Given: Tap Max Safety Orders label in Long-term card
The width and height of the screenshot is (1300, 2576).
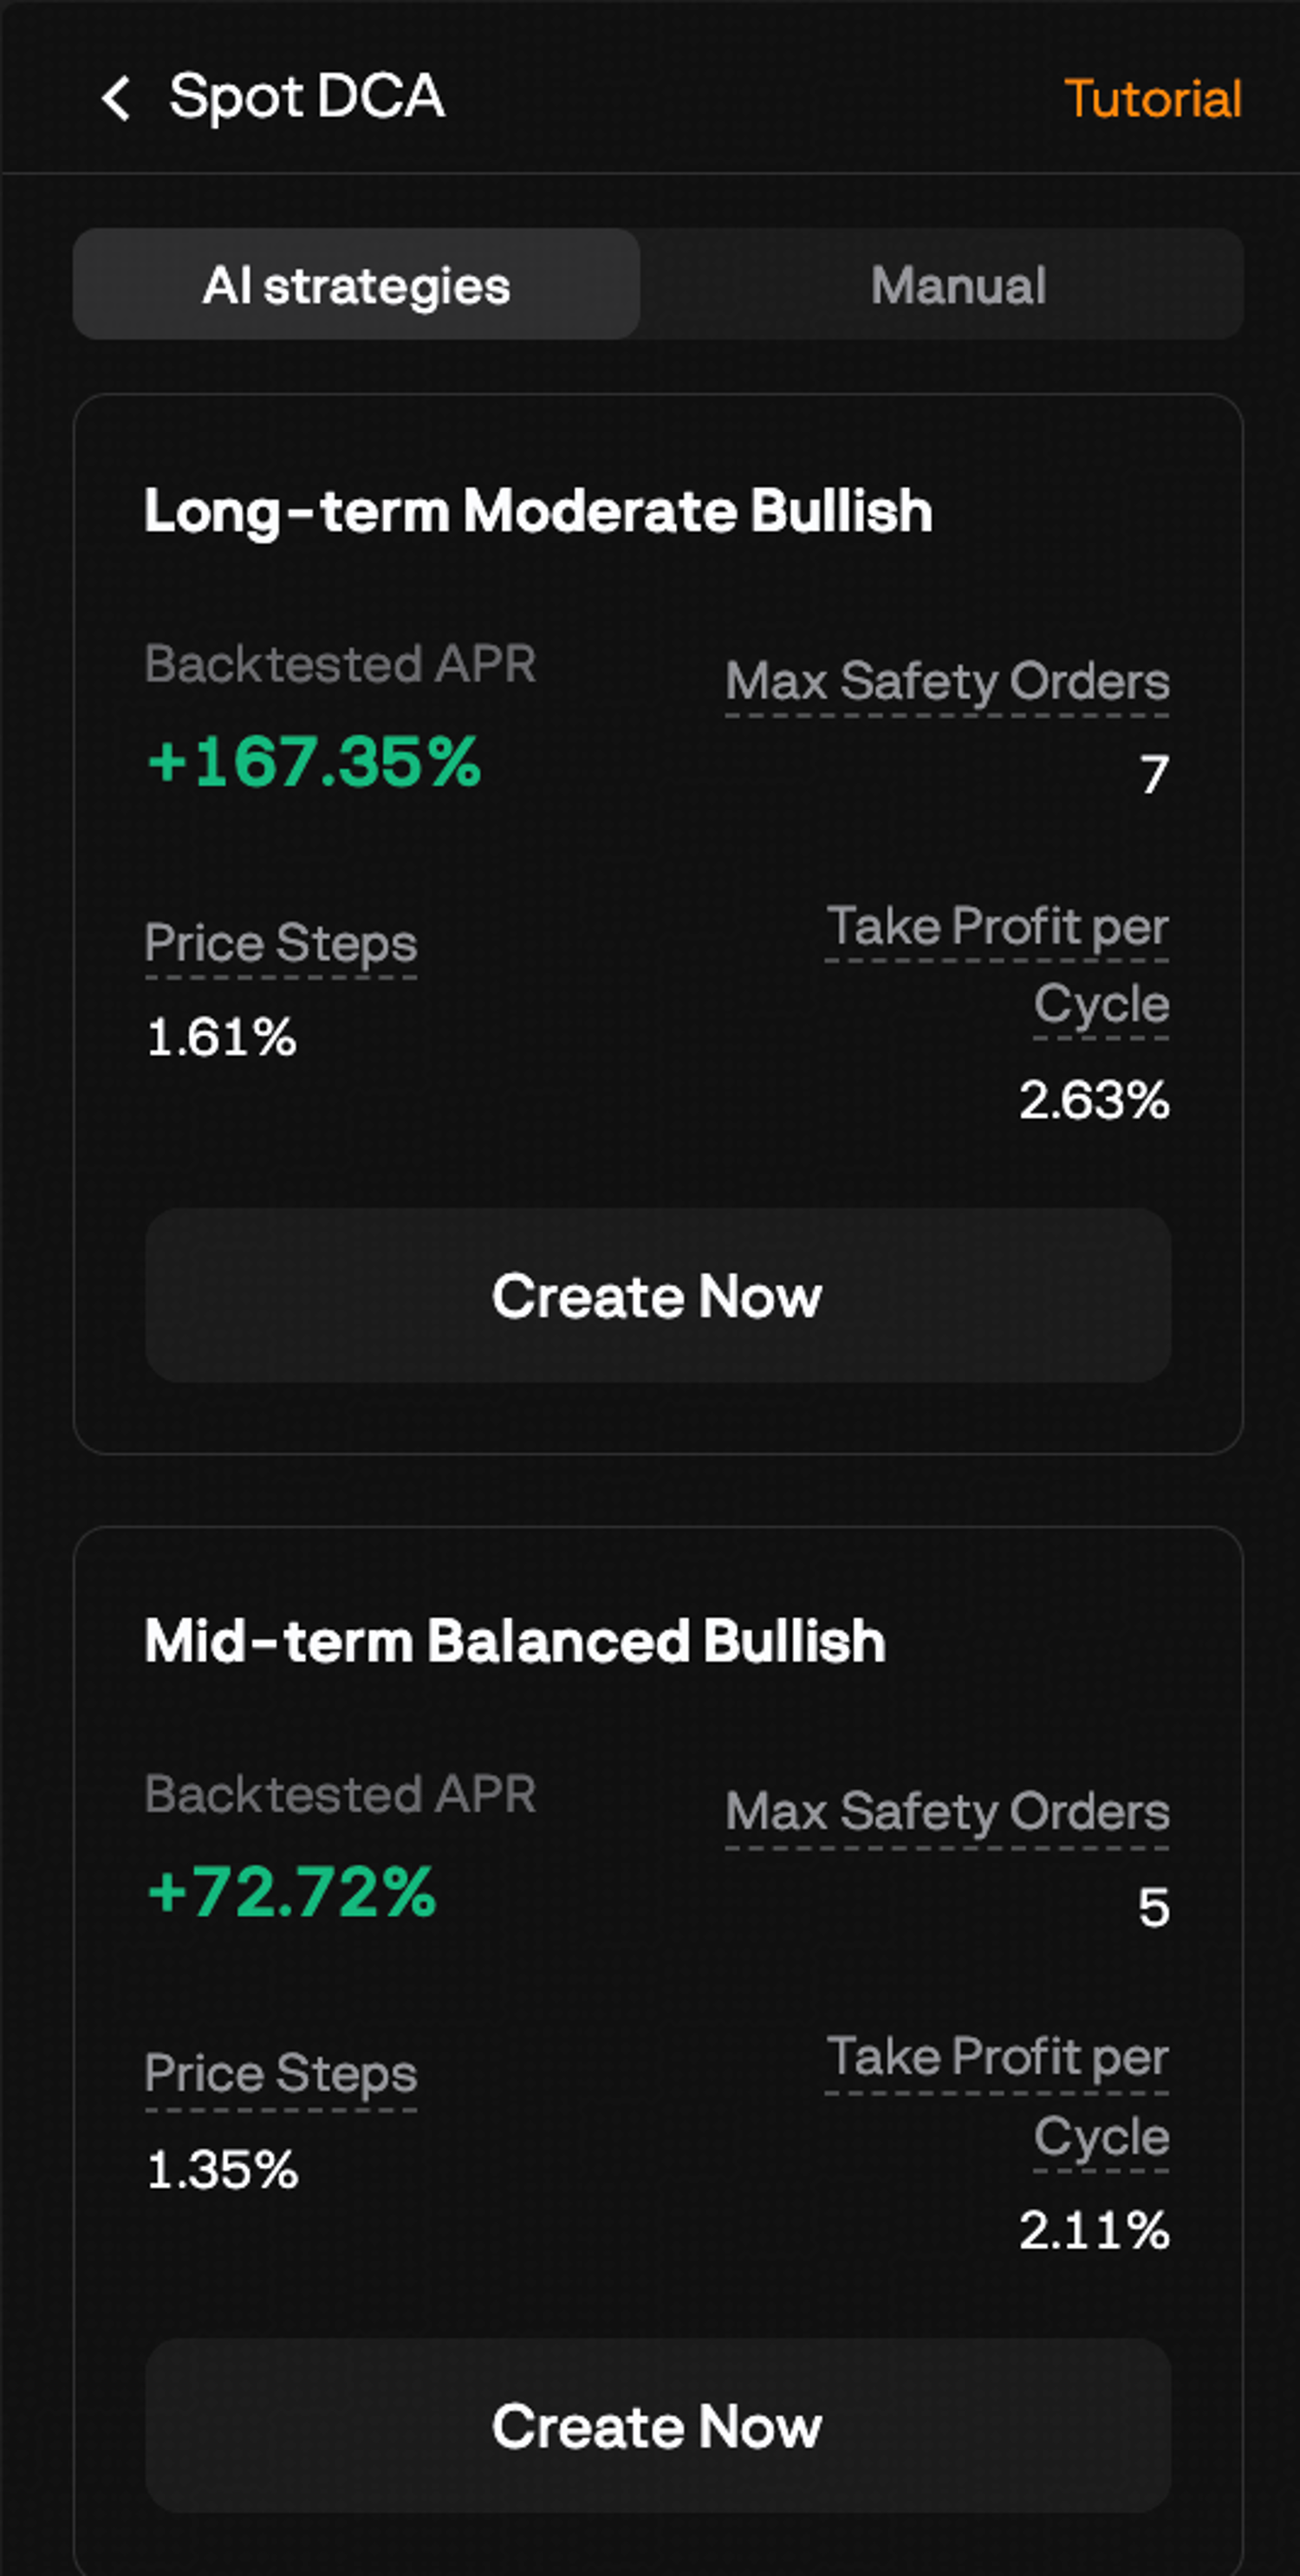Looking at the screenshot, I should coord(947,682).
